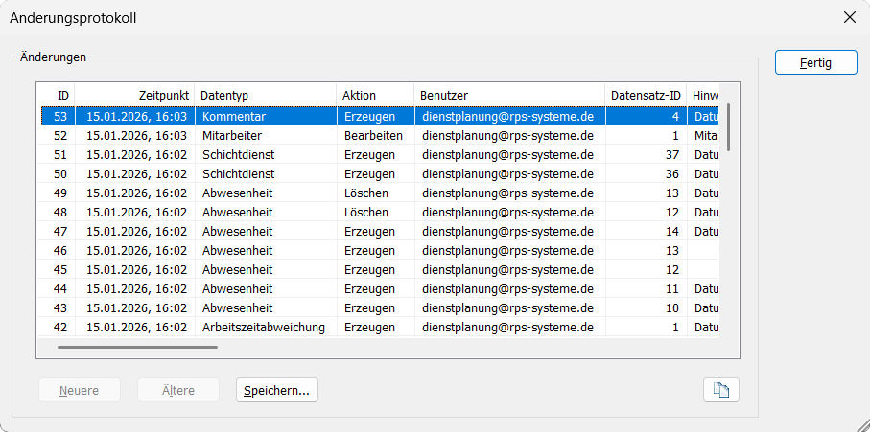
Task: Select entry 44, Abwesenheit record 11
Action: coord(380,289)
